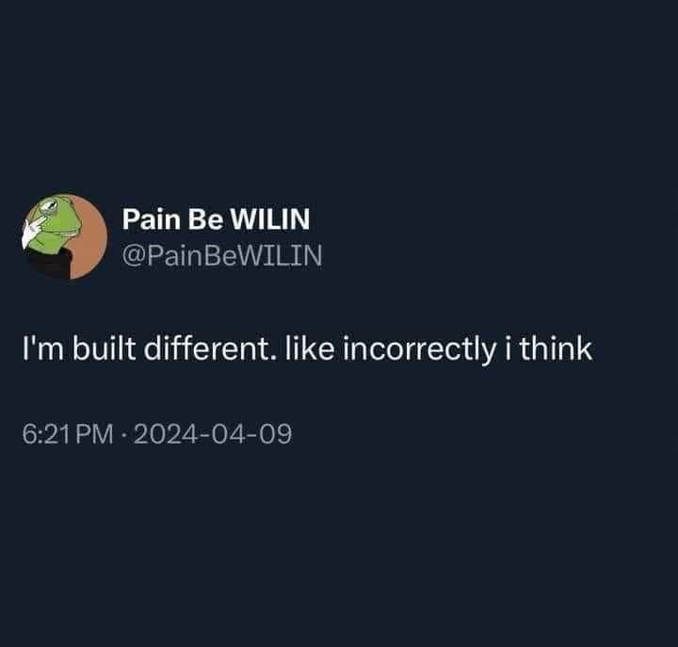Click the word "incorrectly" in the tweet
The height and width of the screenshot is (647, 678).
[x=419, y=349]
